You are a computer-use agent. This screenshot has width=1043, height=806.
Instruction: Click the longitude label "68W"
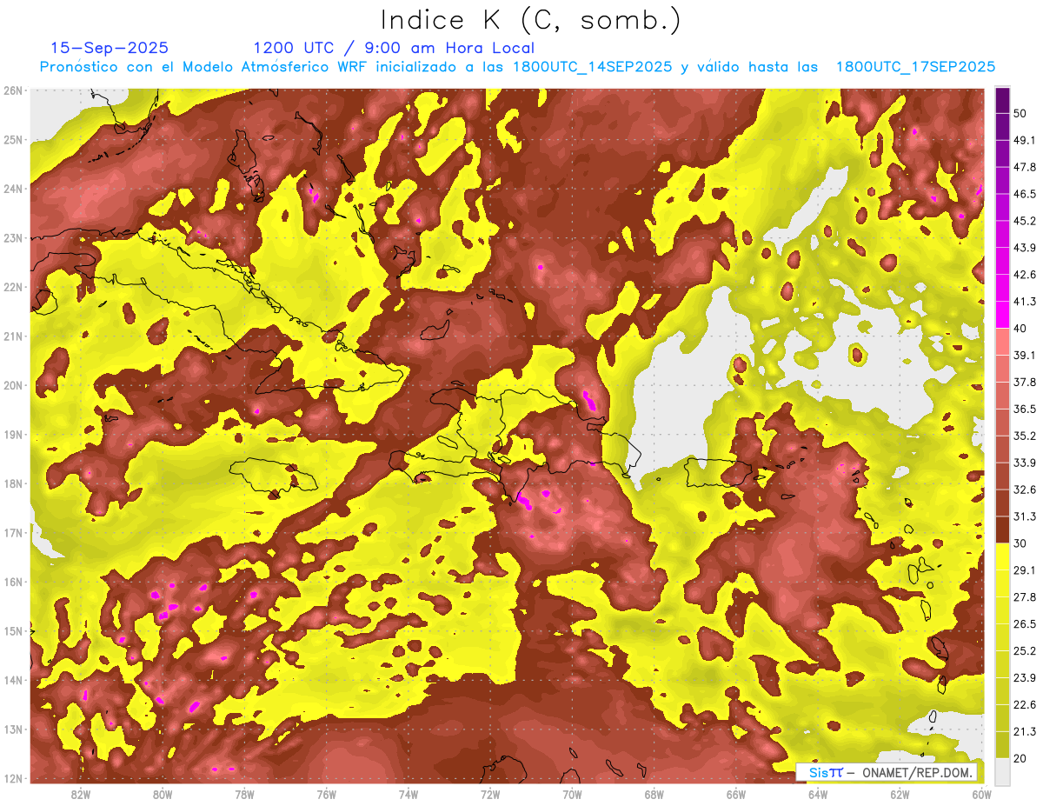654,794
